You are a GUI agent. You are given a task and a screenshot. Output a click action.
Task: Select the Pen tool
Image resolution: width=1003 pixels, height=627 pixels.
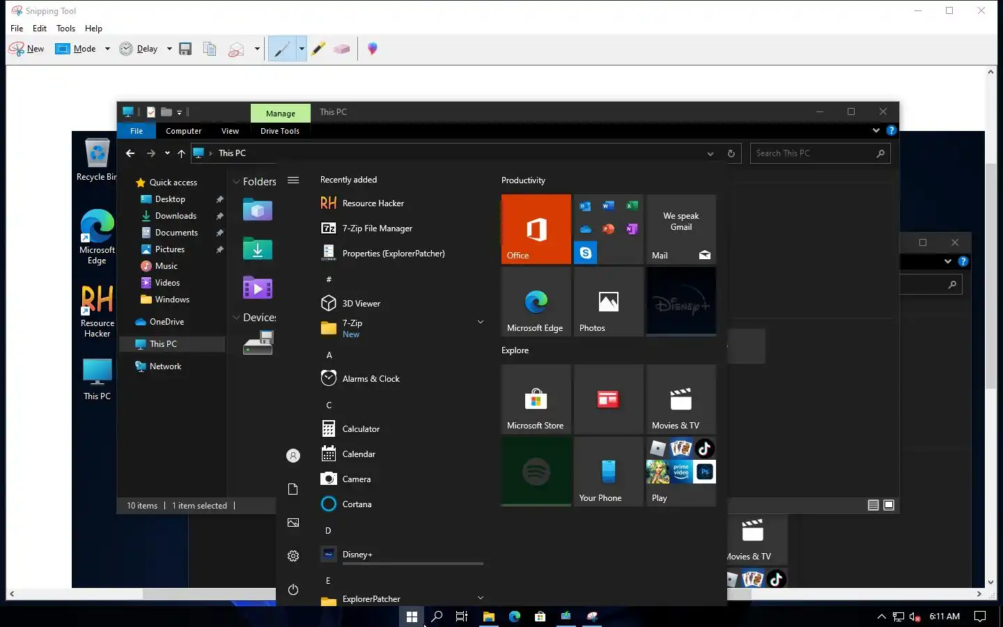282,49
